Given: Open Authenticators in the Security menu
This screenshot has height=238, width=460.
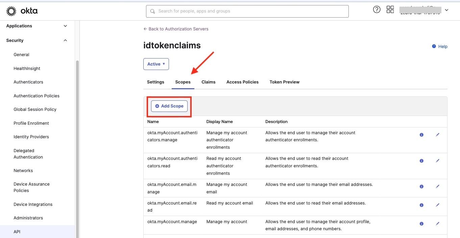Looking at the screenshot, I should coord(28,82).
